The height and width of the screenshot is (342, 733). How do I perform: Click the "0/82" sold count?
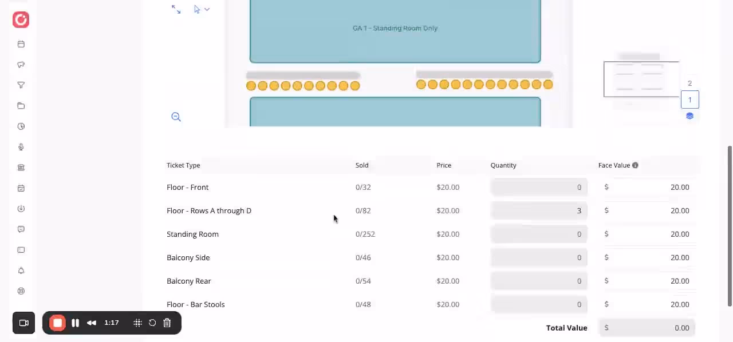[x=363, y=210]
